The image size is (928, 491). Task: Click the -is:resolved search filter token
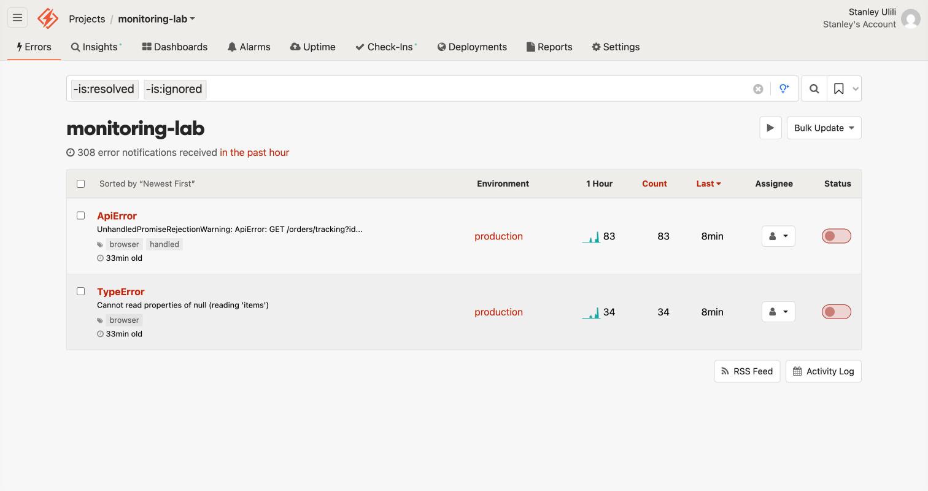point(104,89)
